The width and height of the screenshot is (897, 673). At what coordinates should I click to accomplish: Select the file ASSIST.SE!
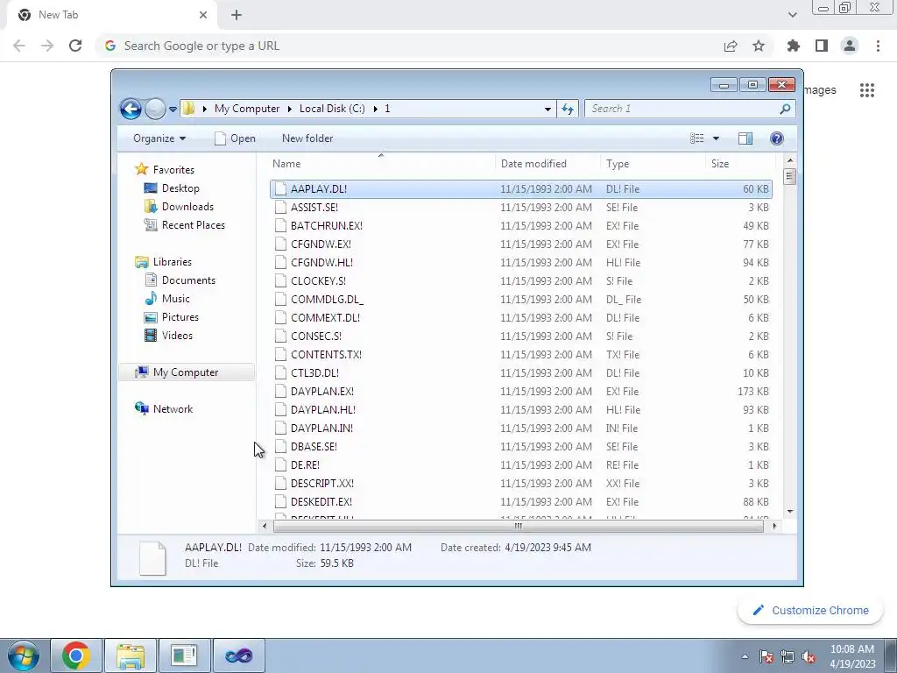click(520, 207)
